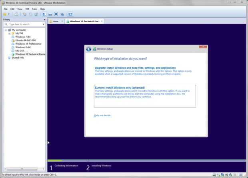The height and width of the screenshot is (178, 248).
Task: Click the hard disk status bar icon
Action: (214, 175)
